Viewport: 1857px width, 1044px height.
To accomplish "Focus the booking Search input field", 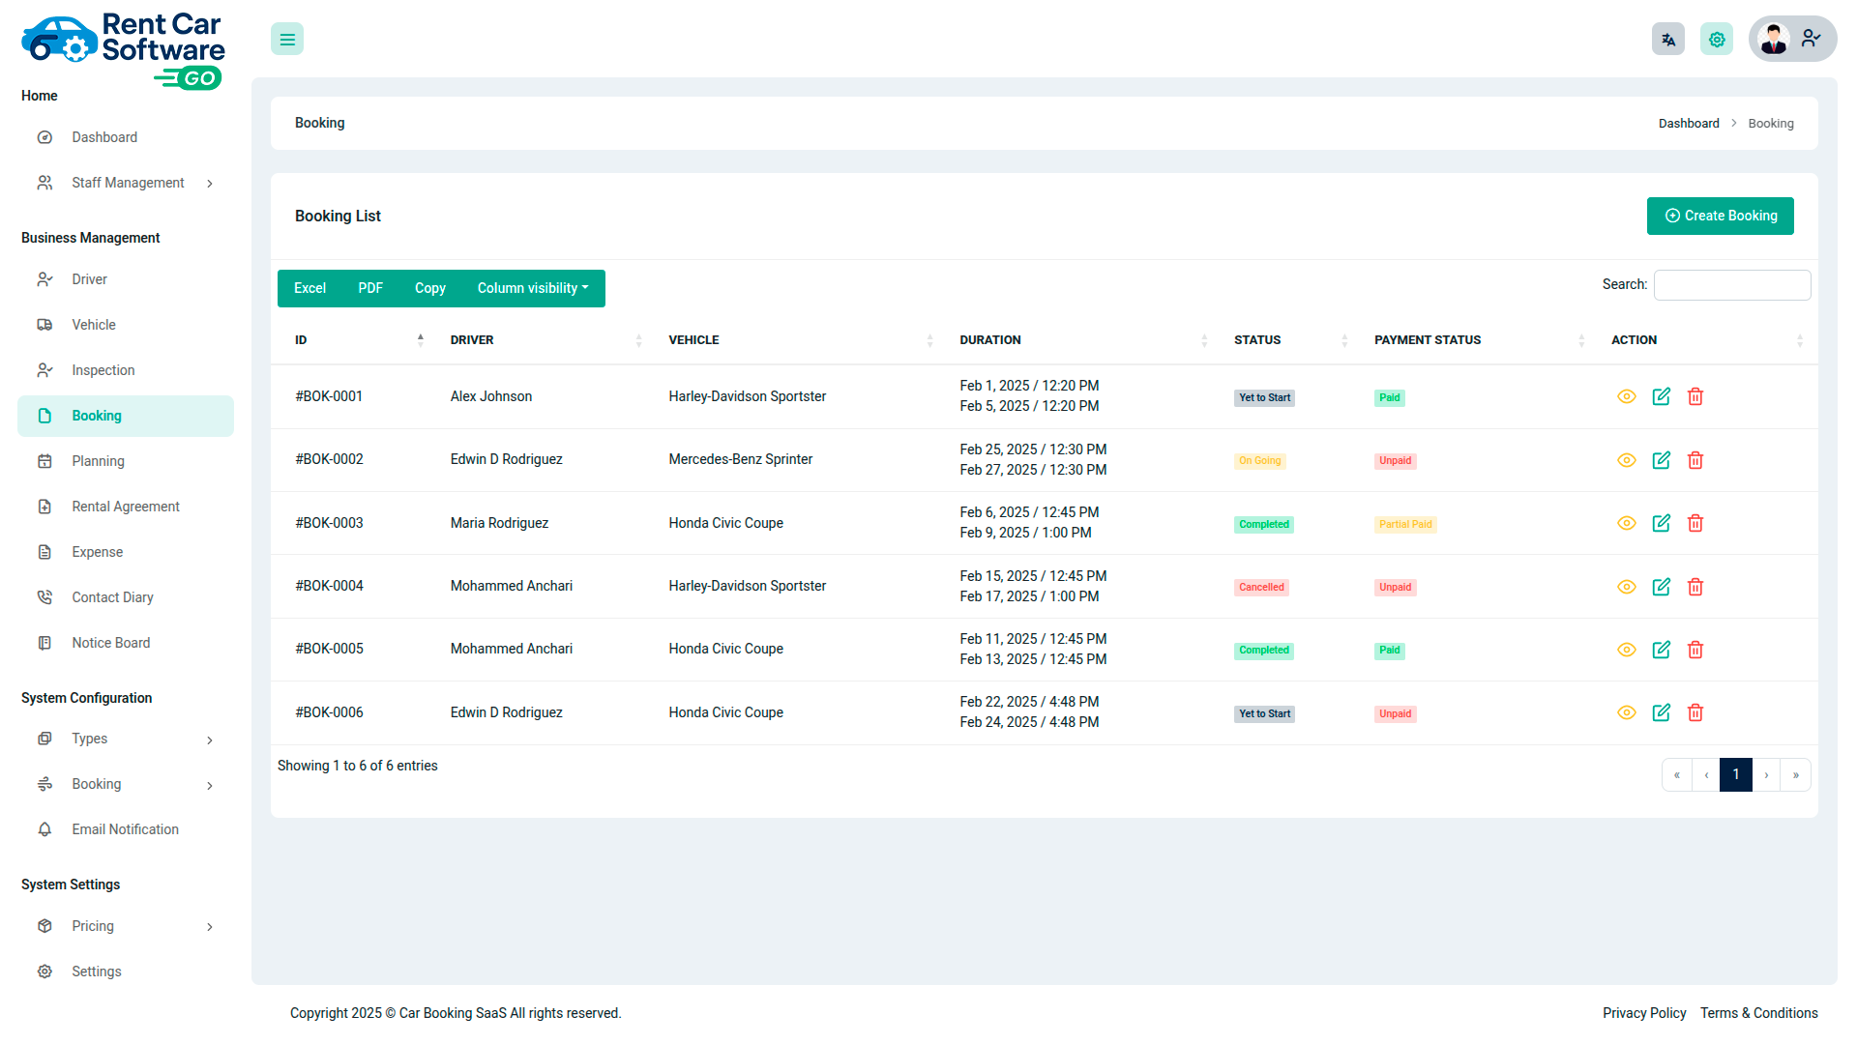I will (1732, 285).
